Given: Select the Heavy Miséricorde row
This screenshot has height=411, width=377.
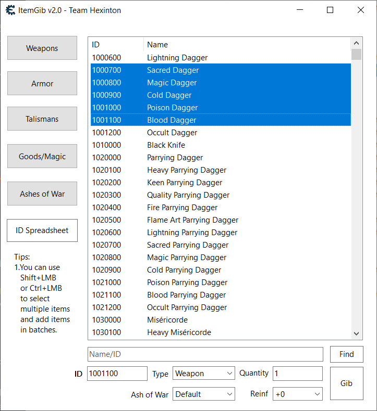Looking at the screenshot, I should (x=221, y=332).
